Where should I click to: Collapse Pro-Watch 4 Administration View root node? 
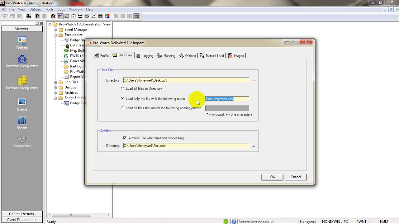(50, 24)
